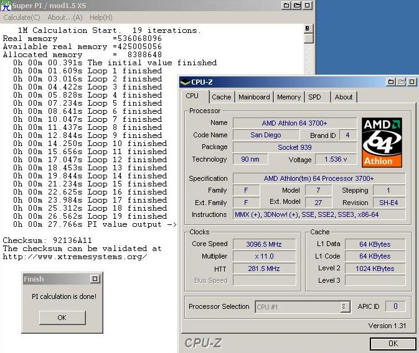Click the OK button in CPU-Z
The image size is (419, 353).
point(393,344)
